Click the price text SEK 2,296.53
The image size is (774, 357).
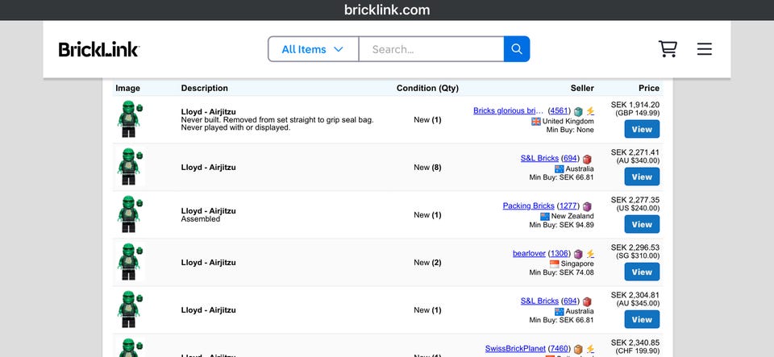point(635,247)
